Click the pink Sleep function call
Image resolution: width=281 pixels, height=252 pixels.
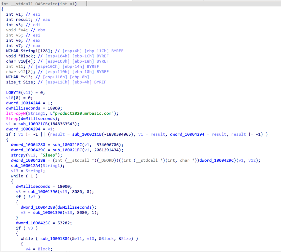click(x=12, y=119)
